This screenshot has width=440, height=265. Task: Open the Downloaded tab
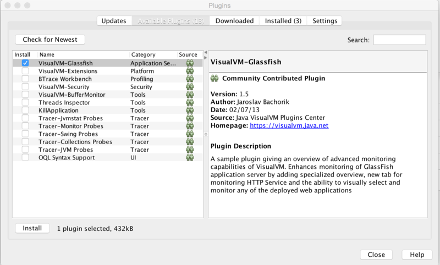(235, 21)
